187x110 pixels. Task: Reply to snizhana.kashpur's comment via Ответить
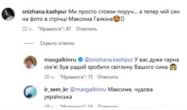[x=86, y=29]
